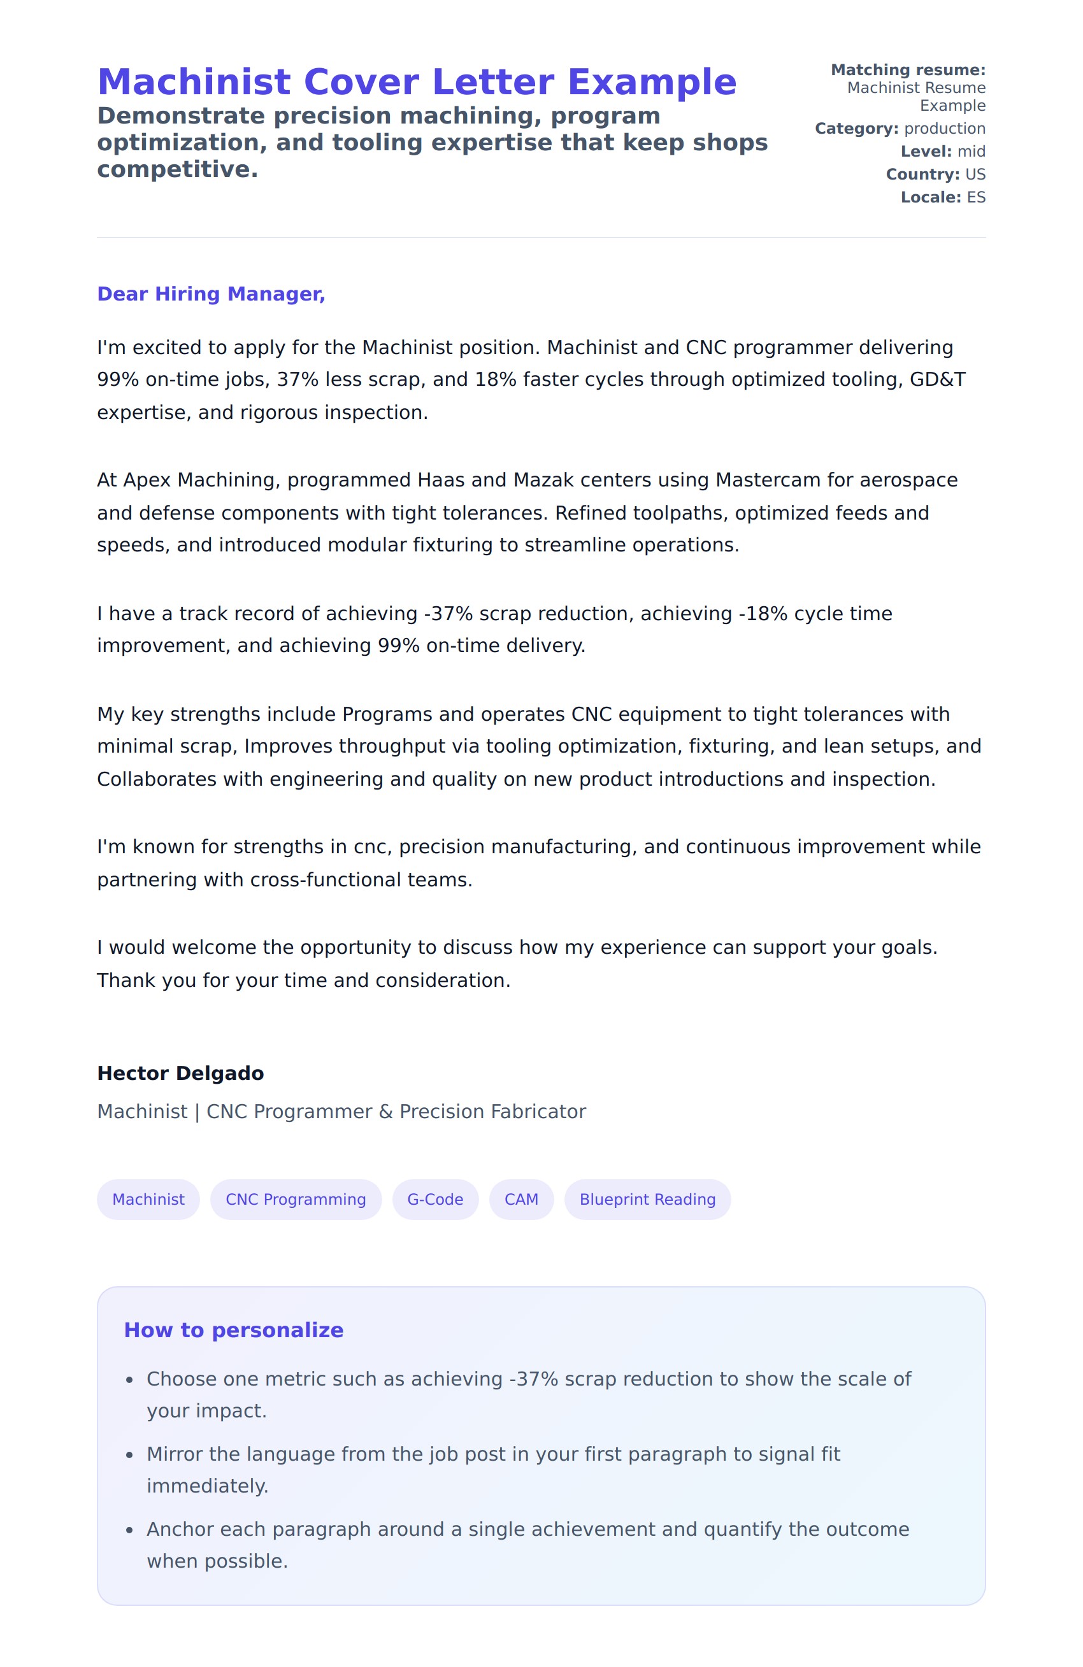Open the Machinist Resume Example link
The image size is (1083, 1667).
click(x=915, y=97)
